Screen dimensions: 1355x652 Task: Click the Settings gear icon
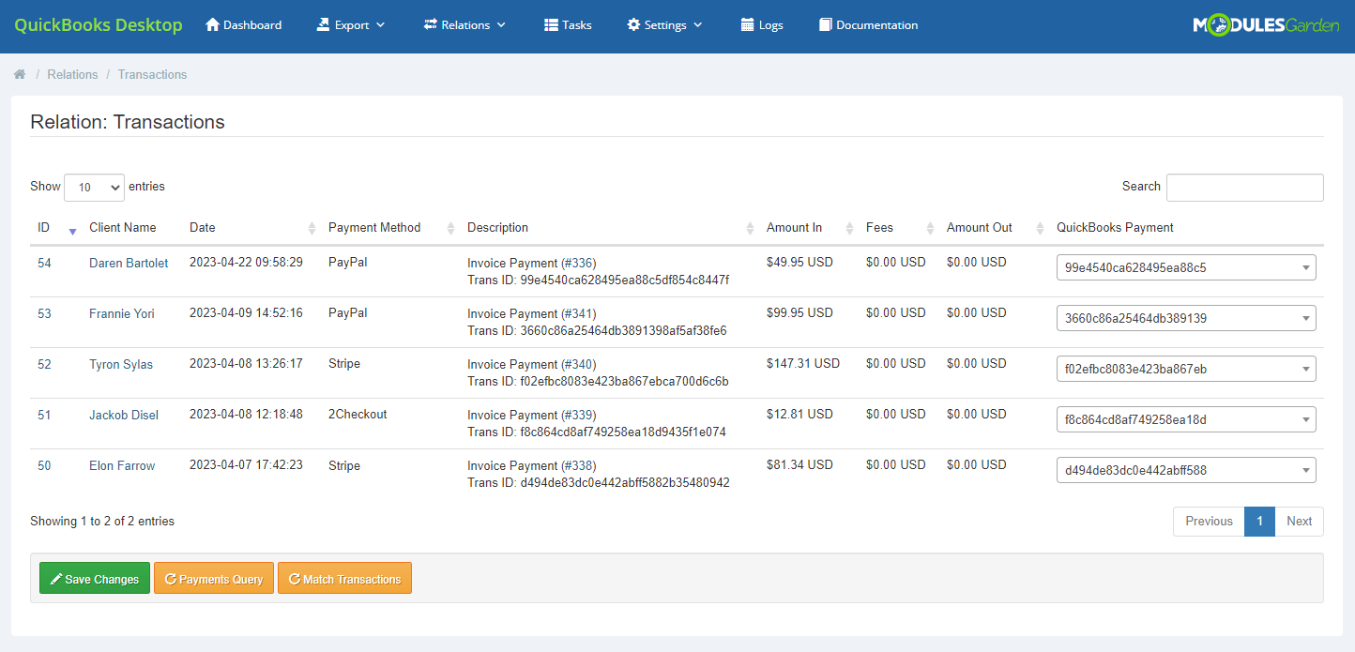(x=632, y=25)
